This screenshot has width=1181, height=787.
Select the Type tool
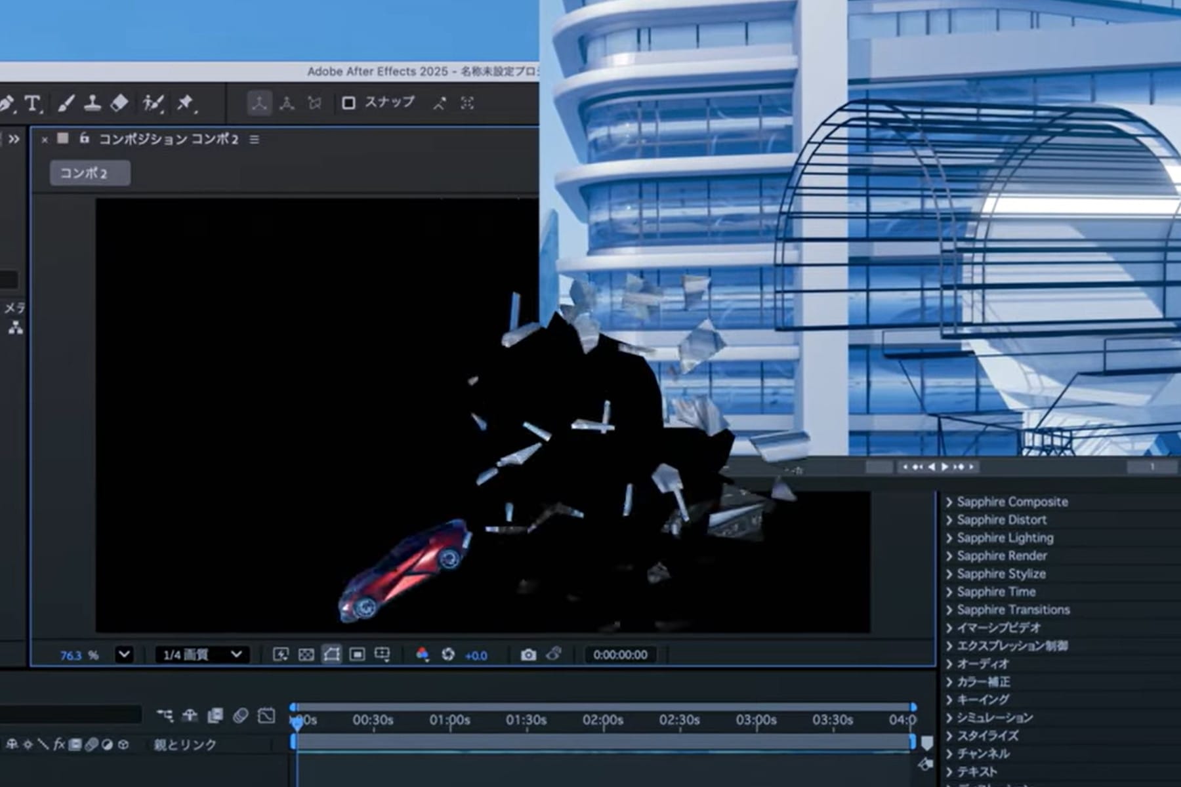[32, 104]
